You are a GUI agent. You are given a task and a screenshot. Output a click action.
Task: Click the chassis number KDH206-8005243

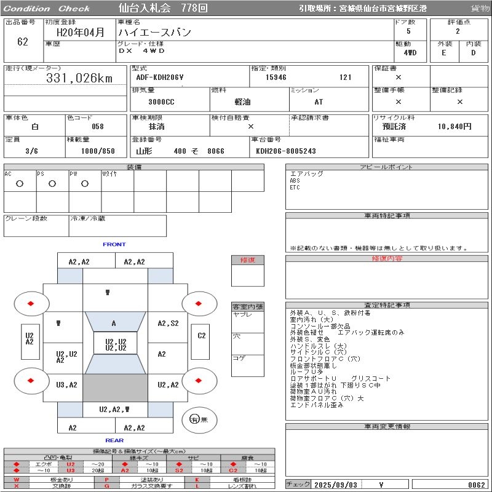(x=286, y=151)
